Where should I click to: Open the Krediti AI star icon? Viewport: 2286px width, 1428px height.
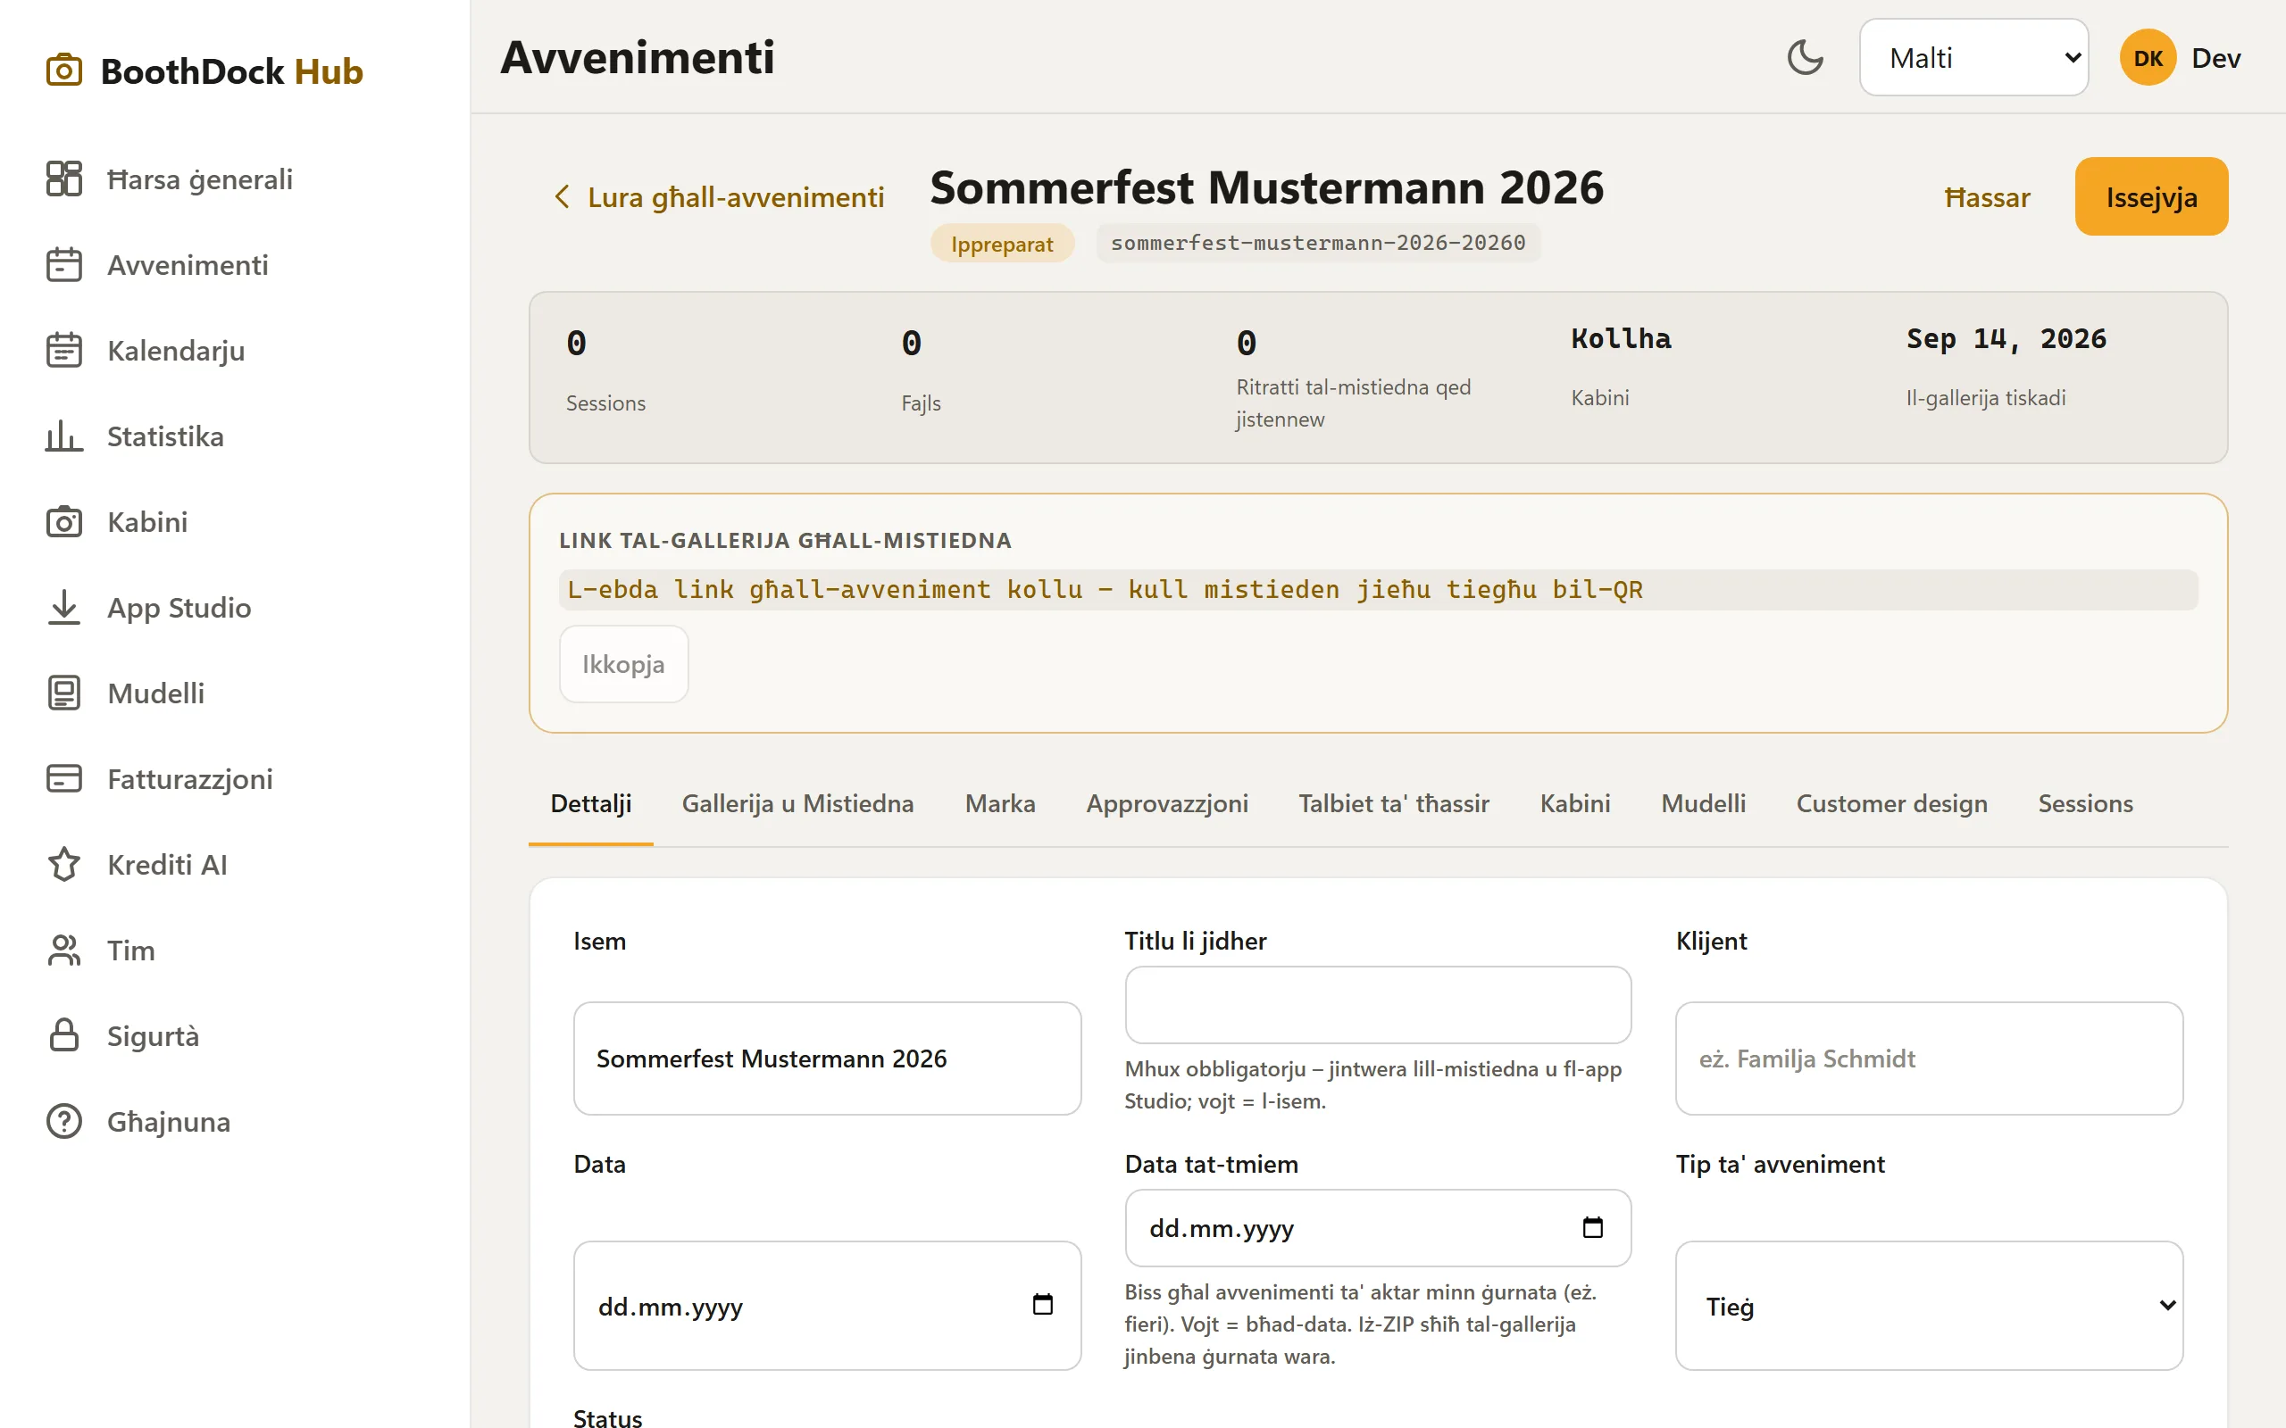pos(64,864)
